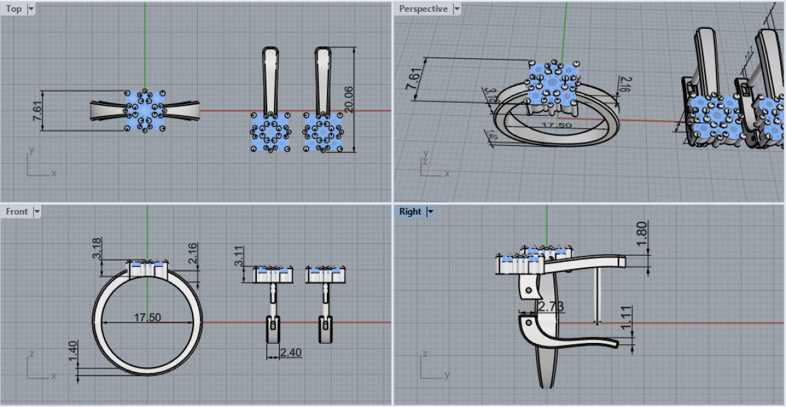Select the 2.16 dimension in Front view
786x407 pixels.
pyautogui.click(x=192, y=253)
